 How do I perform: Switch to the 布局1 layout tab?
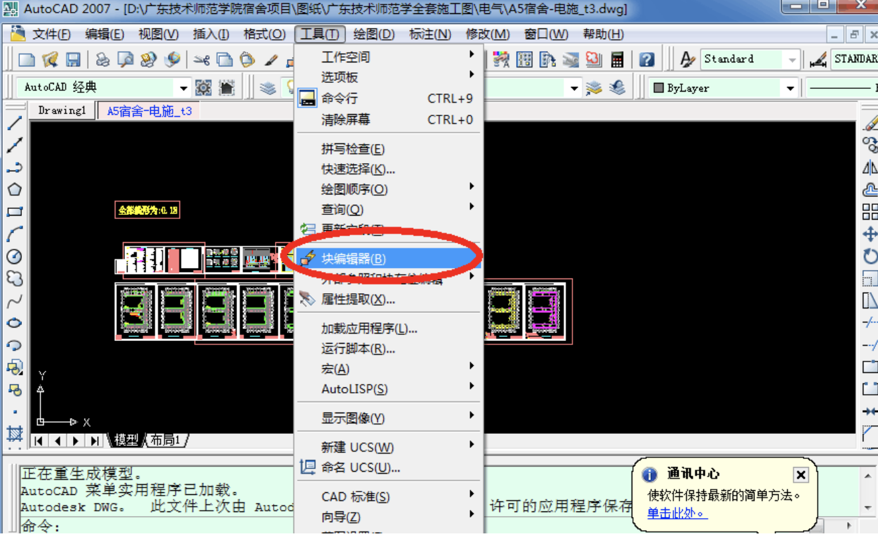(x=166, y=440)
